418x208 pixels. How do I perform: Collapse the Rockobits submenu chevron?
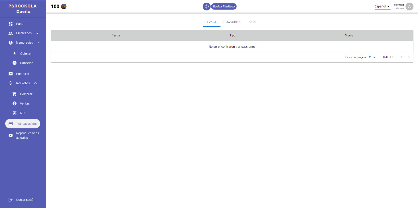[x=36, y=83]
